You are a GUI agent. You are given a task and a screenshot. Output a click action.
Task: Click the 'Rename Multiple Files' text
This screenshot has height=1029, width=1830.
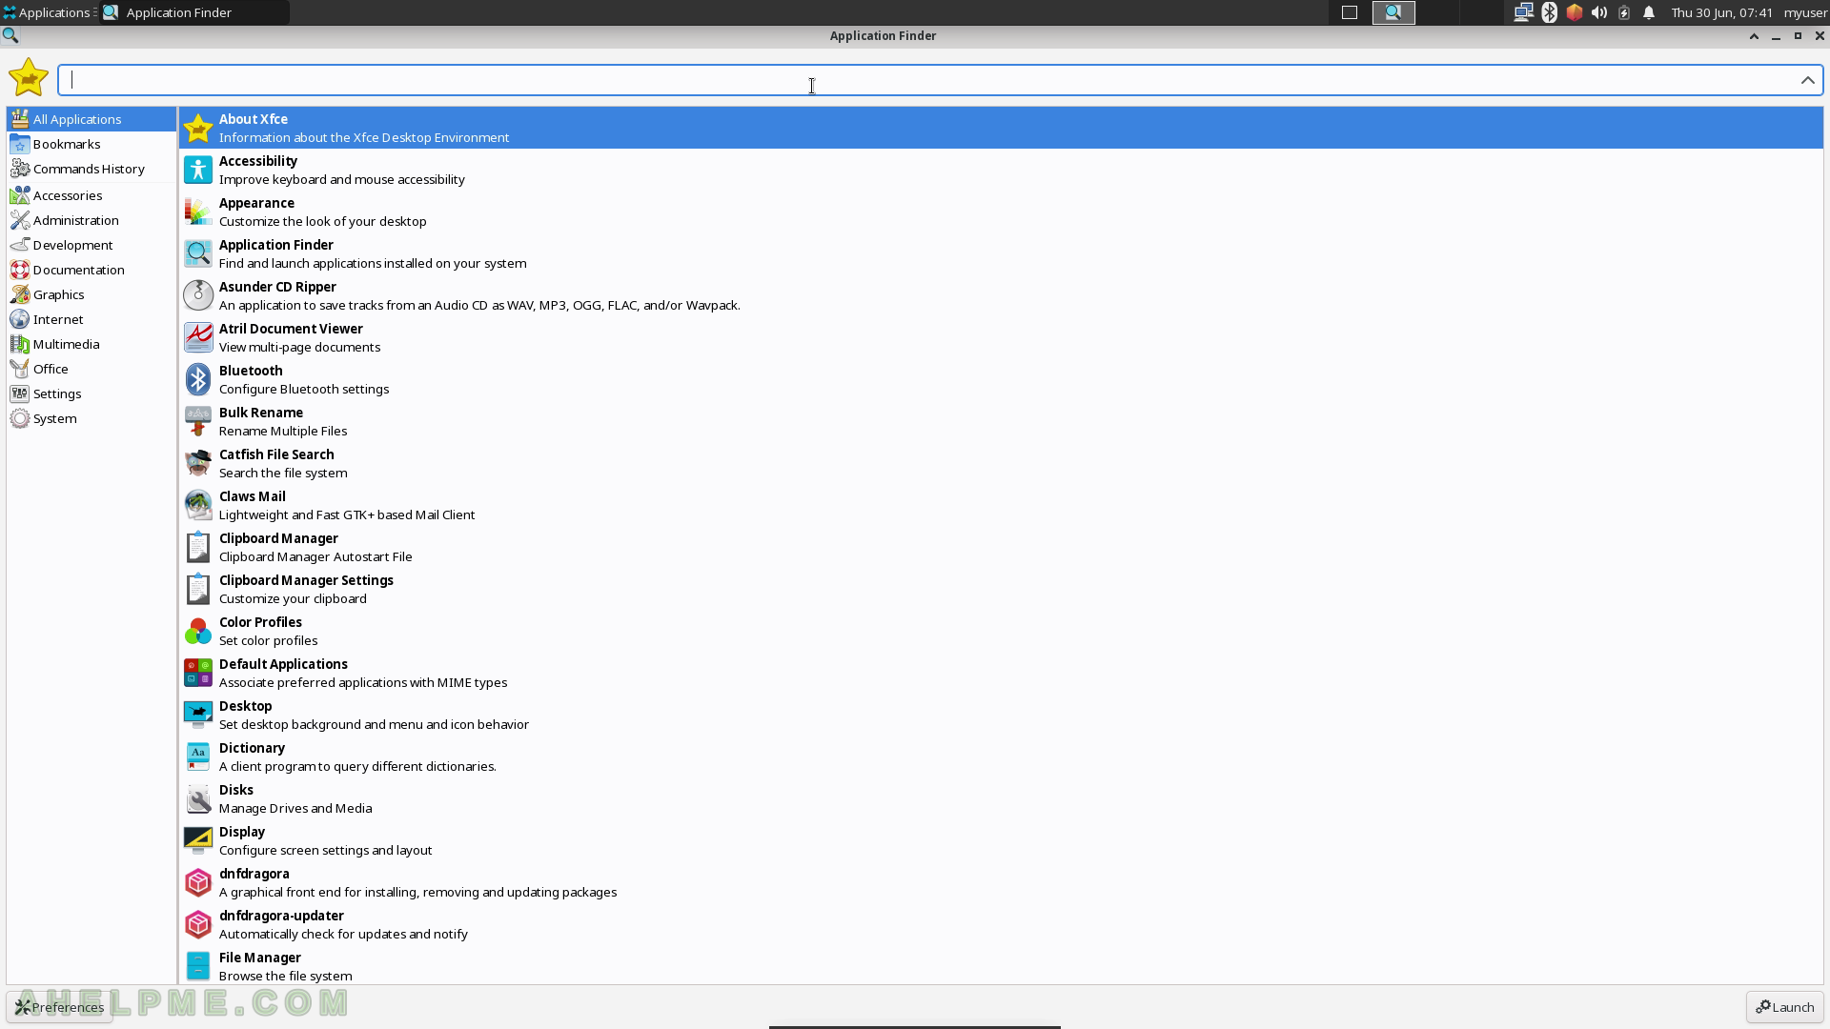[283, 432]
